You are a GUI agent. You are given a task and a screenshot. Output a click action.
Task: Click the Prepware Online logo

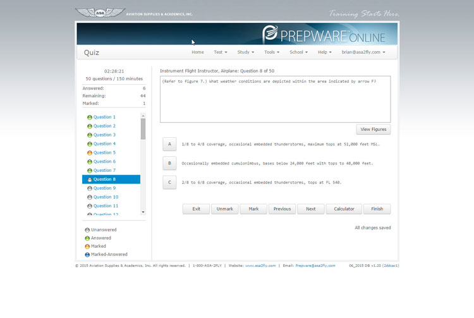[329, 34]
